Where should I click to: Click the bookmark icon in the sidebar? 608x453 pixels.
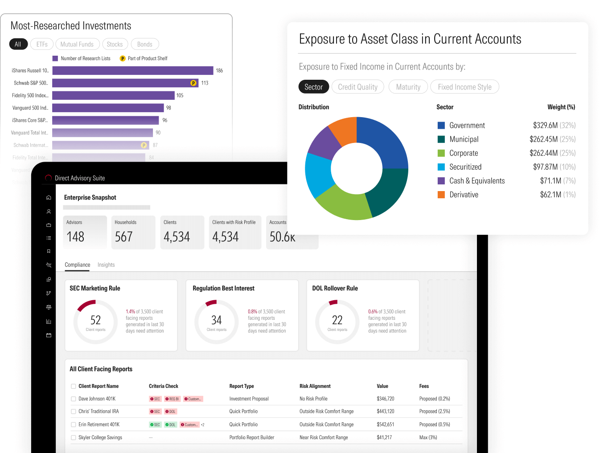point(49,251)
